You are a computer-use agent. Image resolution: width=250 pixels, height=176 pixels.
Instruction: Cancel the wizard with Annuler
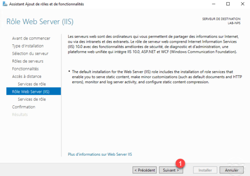tap(231, 170)
